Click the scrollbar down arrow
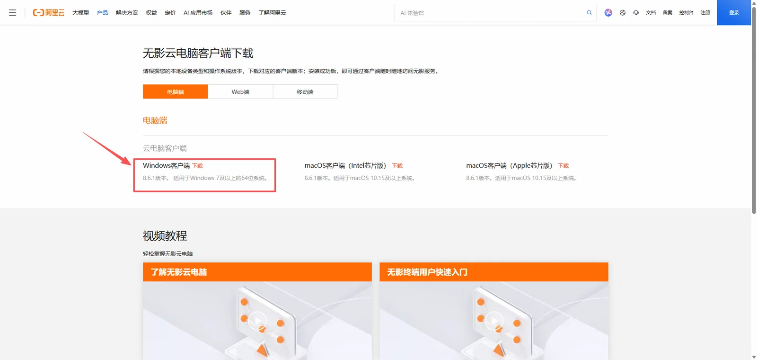757x360 pixels. click(754, 357)
